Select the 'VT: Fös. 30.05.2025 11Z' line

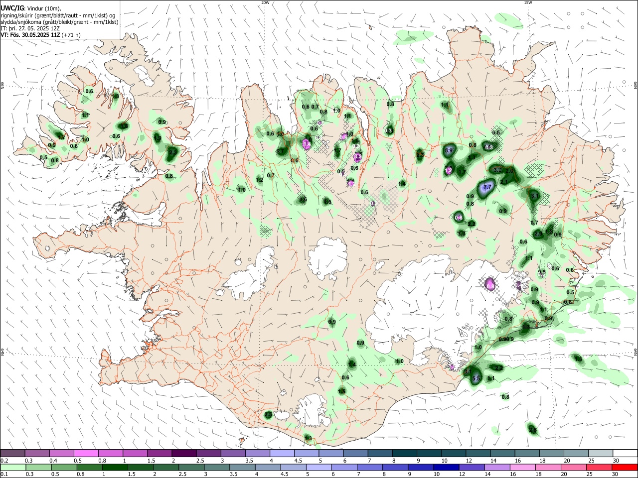point(40,35)
